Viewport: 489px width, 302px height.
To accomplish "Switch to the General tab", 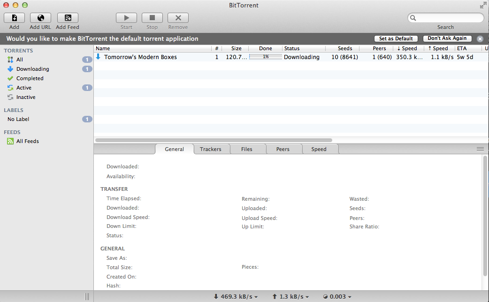I will pyautogui.click(x=174, y=149).
